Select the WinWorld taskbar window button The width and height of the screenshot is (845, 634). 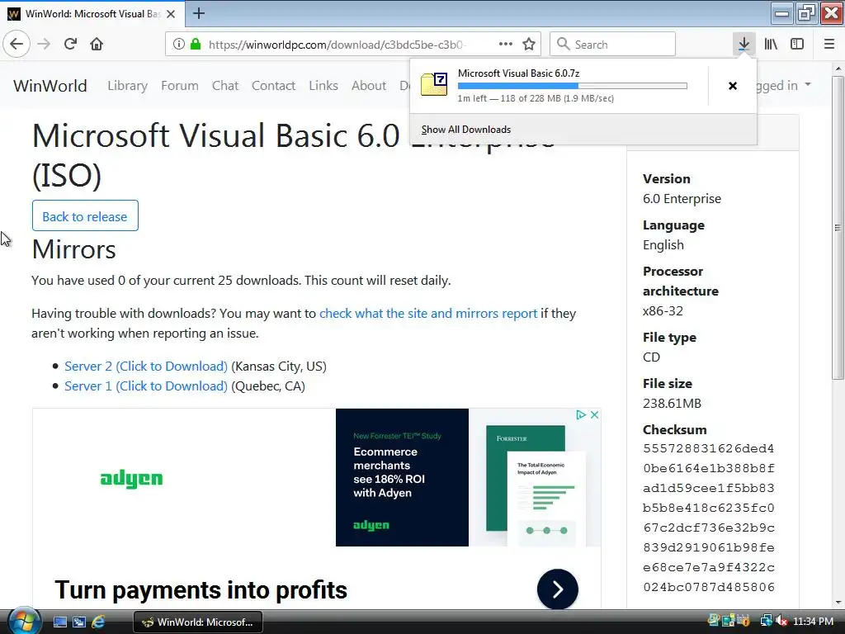(198, 622)
